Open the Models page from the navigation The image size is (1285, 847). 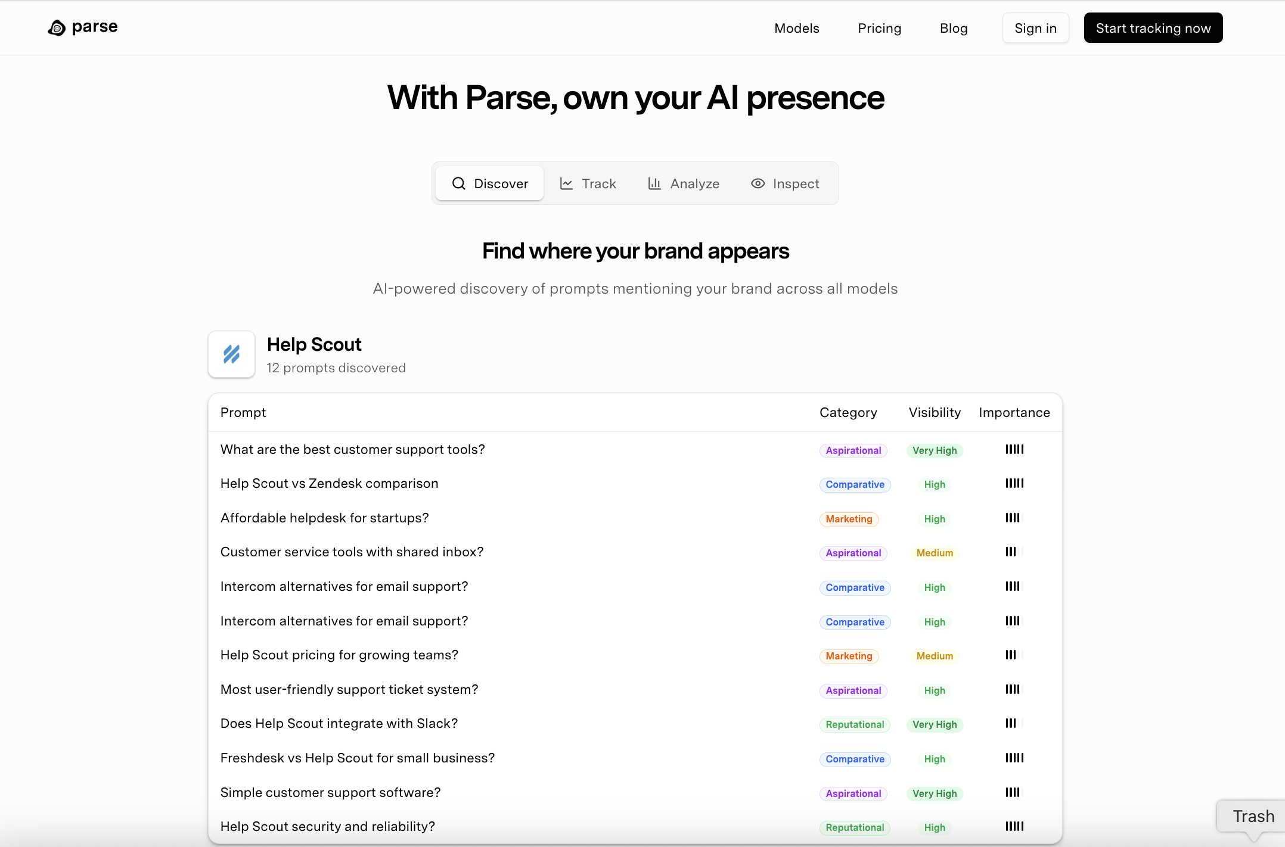(x=797, y=27)
